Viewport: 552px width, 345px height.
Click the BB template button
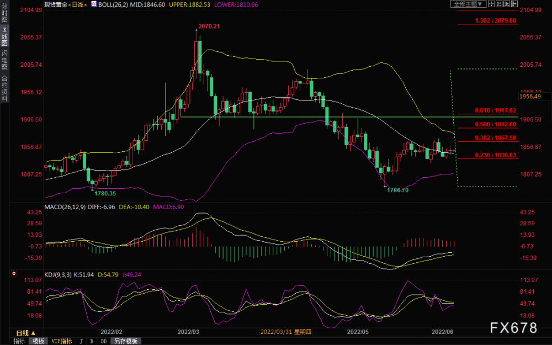[104, 341]
